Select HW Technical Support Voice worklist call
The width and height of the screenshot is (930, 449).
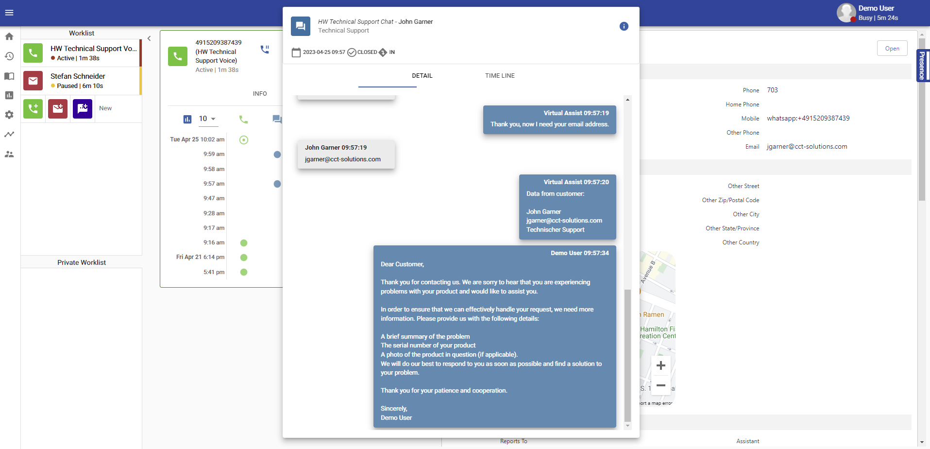(x=81, y=53)
